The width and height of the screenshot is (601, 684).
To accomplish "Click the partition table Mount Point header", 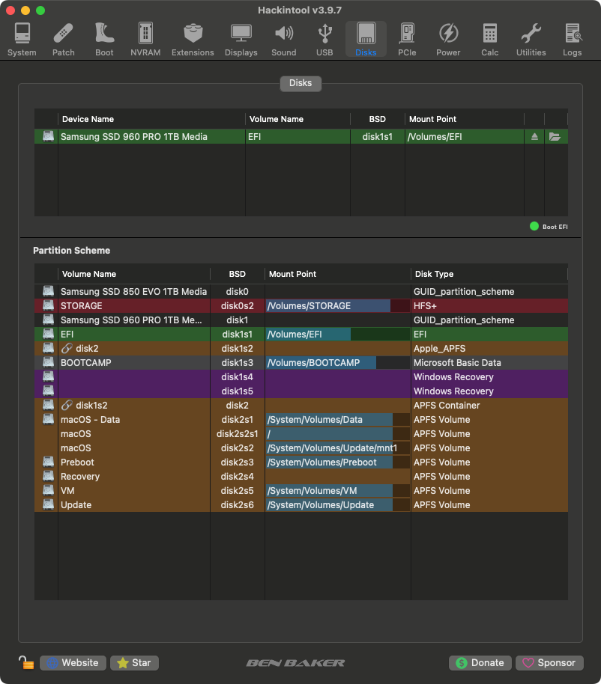I will (338, 274).
